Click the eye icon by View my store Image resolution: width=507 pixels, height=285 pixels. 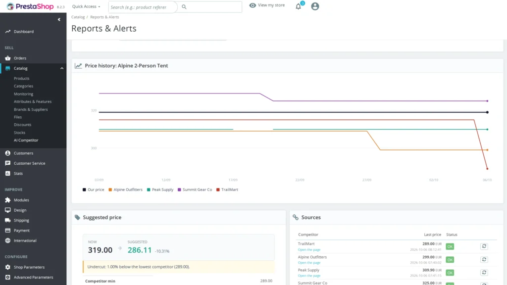(253, 5)
